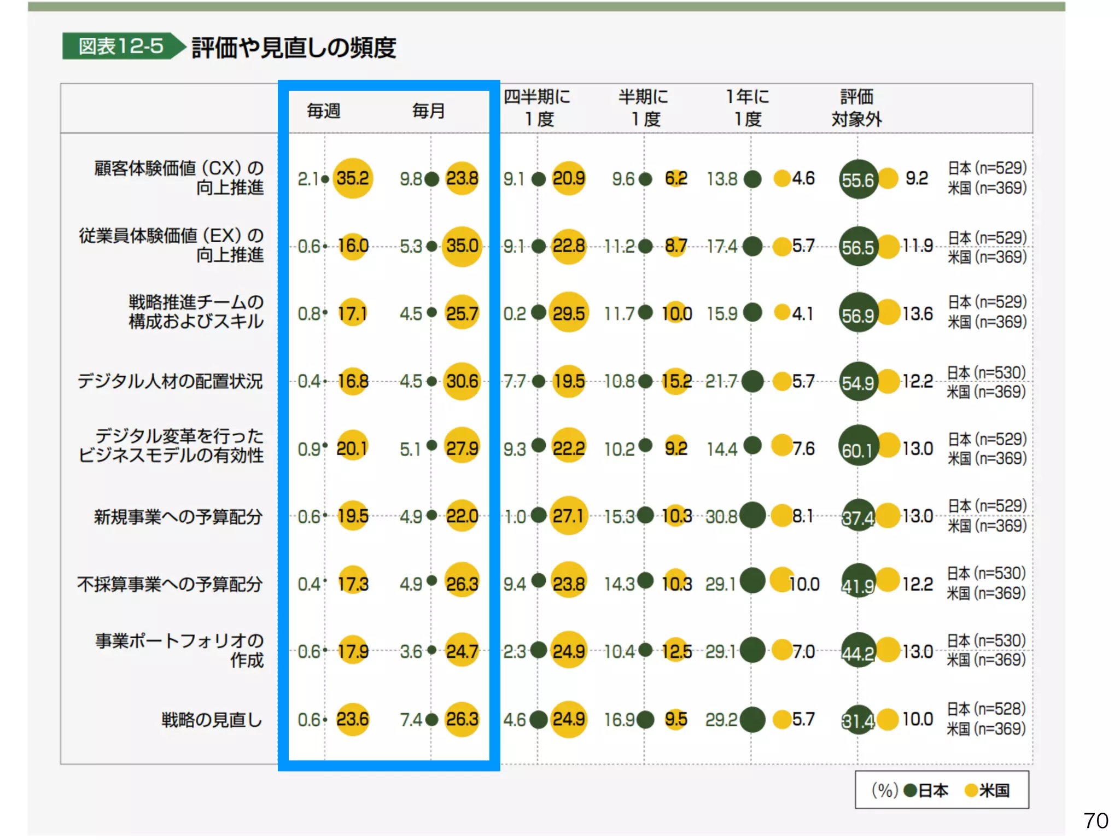The height and width of the screenshot is (840, 1120).
Task: Click the green 日本 legend dot
Action: (x=911, y=791)
